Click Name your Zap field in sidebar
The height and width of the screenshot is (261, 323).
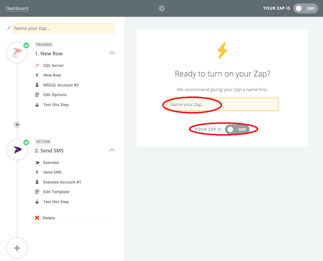coord(63,28)
